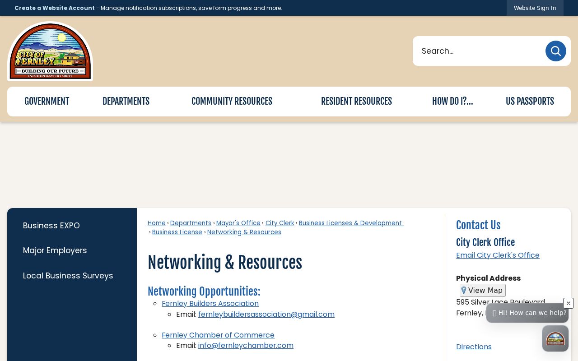Open Fernley Chamber of Commerce link

[x=218, y=335]
